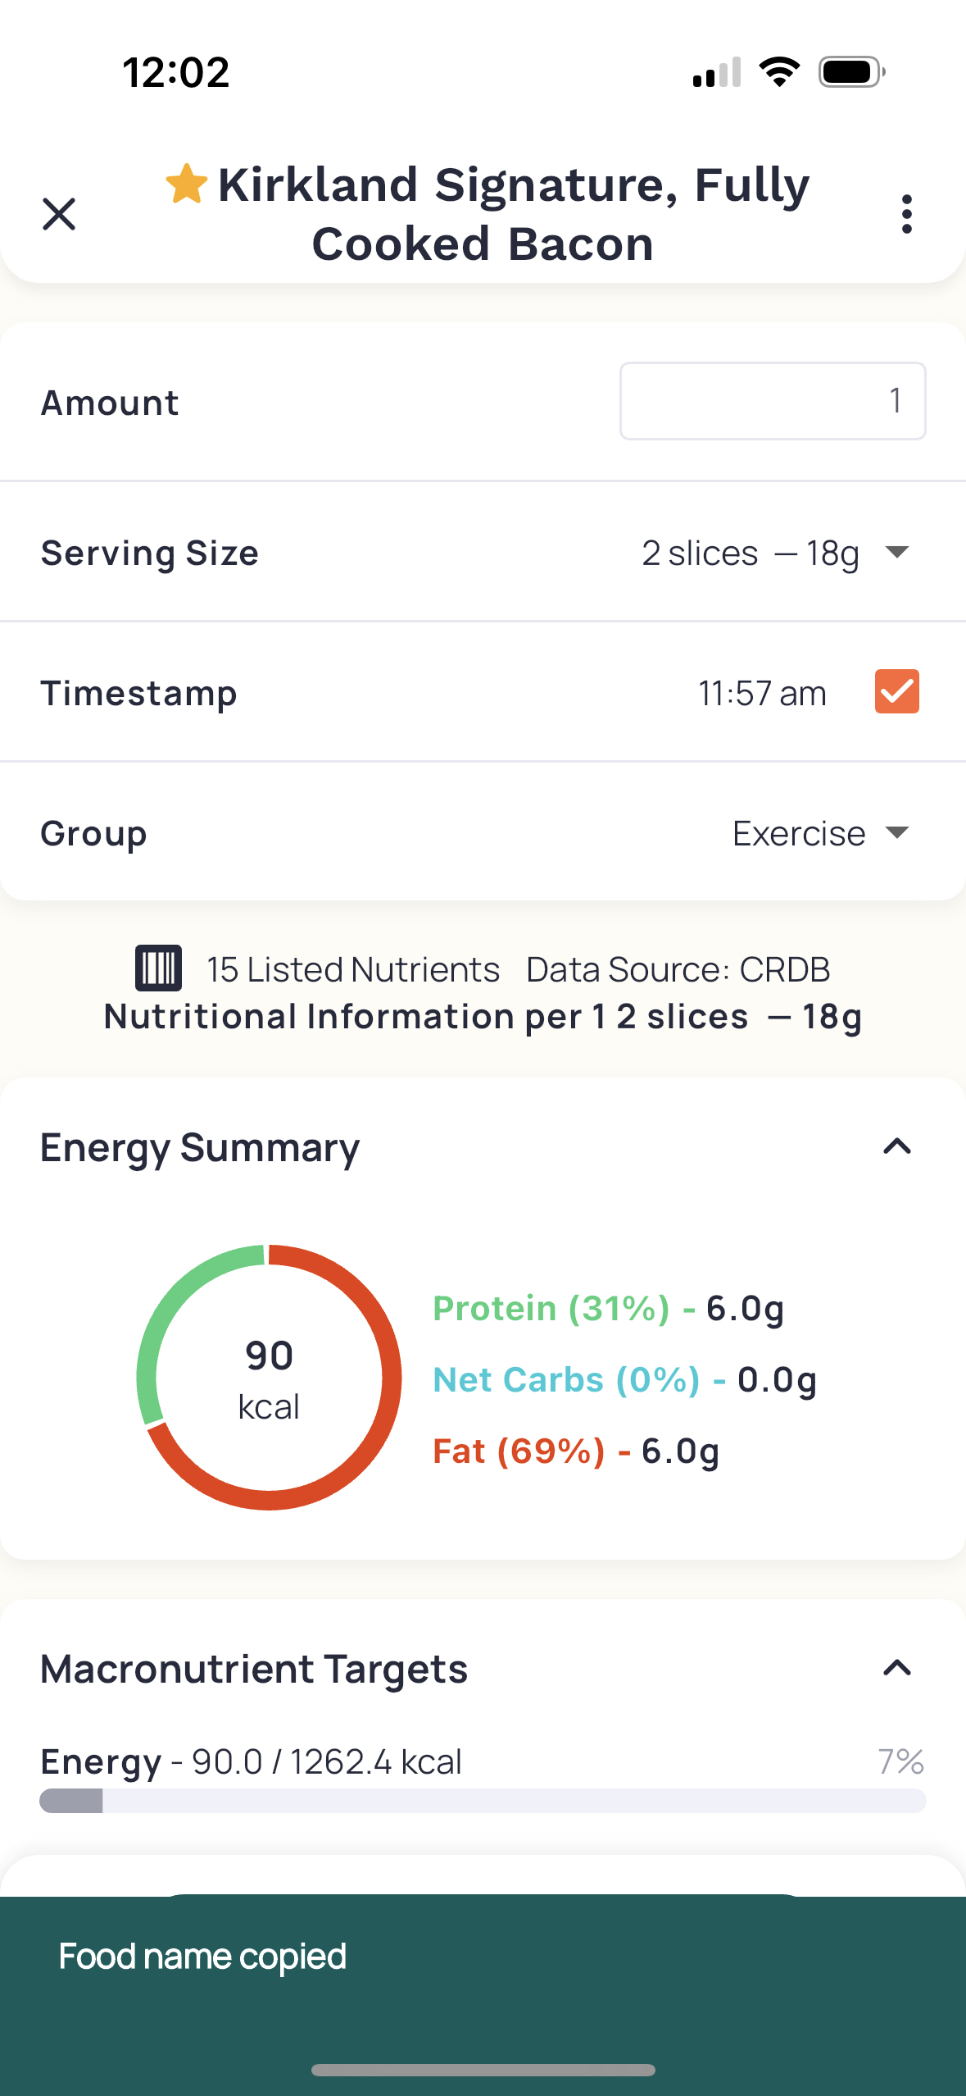Screen dimensions: 966x2096
Task: Tap the yellow favorite star icon
Action: coord(187,184)
